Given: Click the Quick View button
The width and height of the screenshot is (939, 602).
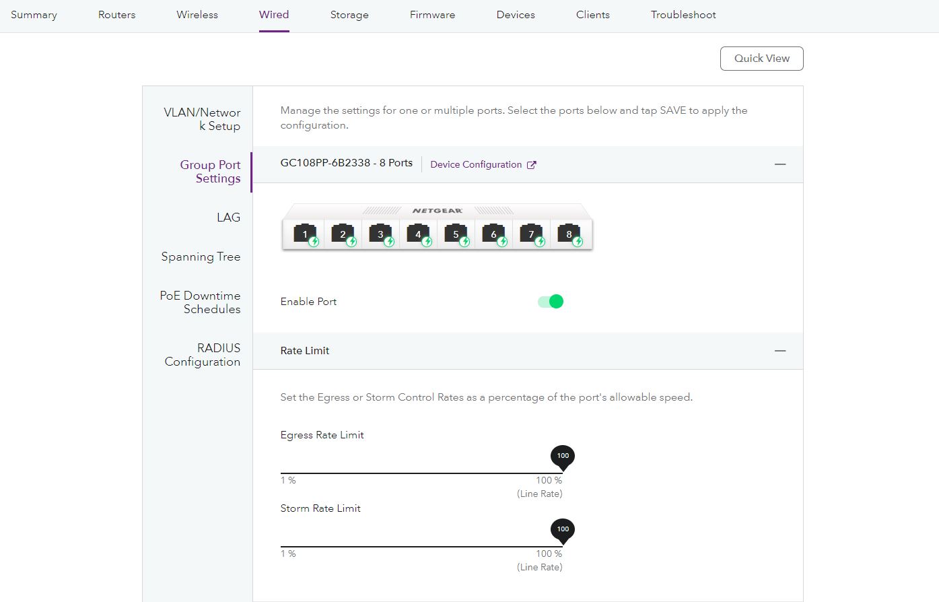Looking at the screenshot, I should [761, 59].
